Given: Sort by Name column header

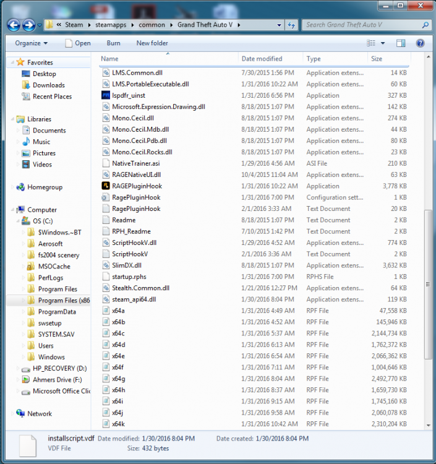Looking at the screenshot, I should coord(169,59).
